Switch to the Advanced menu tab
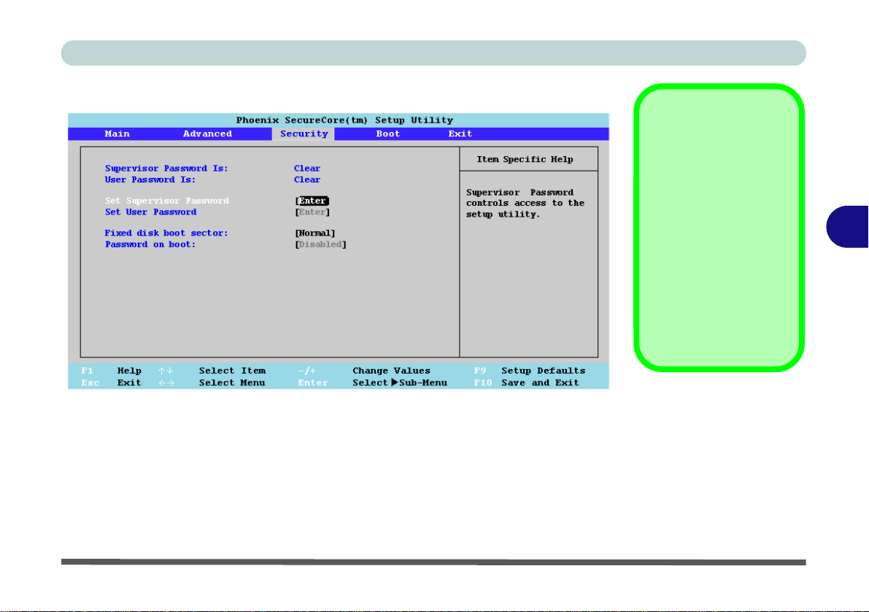This screenshot has height=612, width=869. (x=207, y=133)
